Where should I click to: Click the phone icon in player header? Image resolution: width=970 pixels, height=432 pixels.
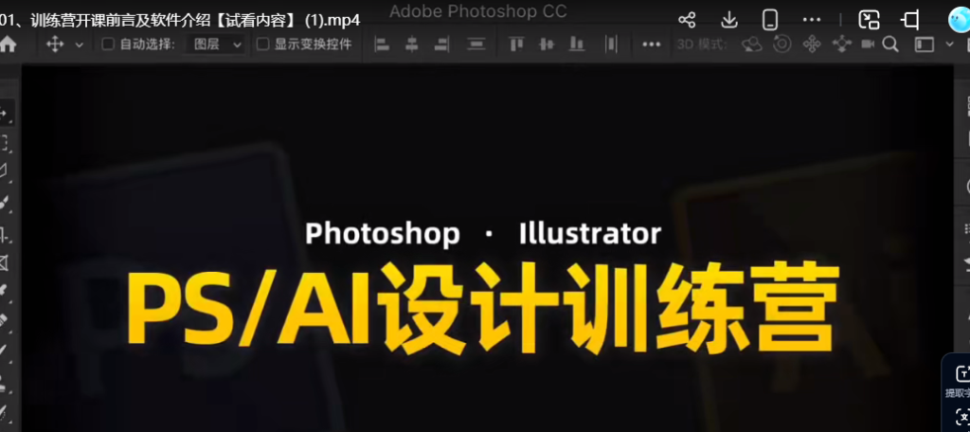tap(770, 21)
